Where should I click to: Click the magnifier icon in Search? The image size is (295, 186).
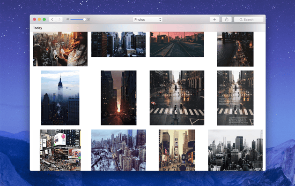(x=241, y=19)
